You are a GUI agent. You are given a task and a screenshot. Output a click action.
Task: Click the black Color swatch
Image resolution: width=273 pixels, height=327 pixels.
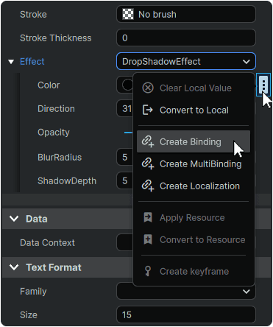pyautogui.click(x=127, y=85)
